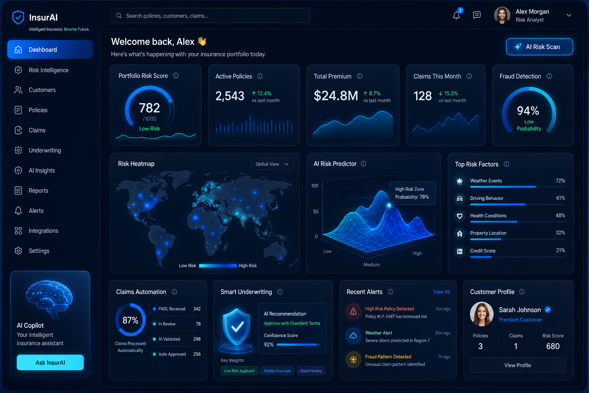
Task: Open the Dashboard menu item
Action: 50,50
